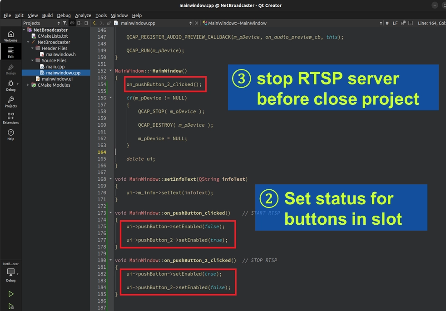Click the # preprocessor directives button
Screen dimensions: 446x311
pos(387,23)
